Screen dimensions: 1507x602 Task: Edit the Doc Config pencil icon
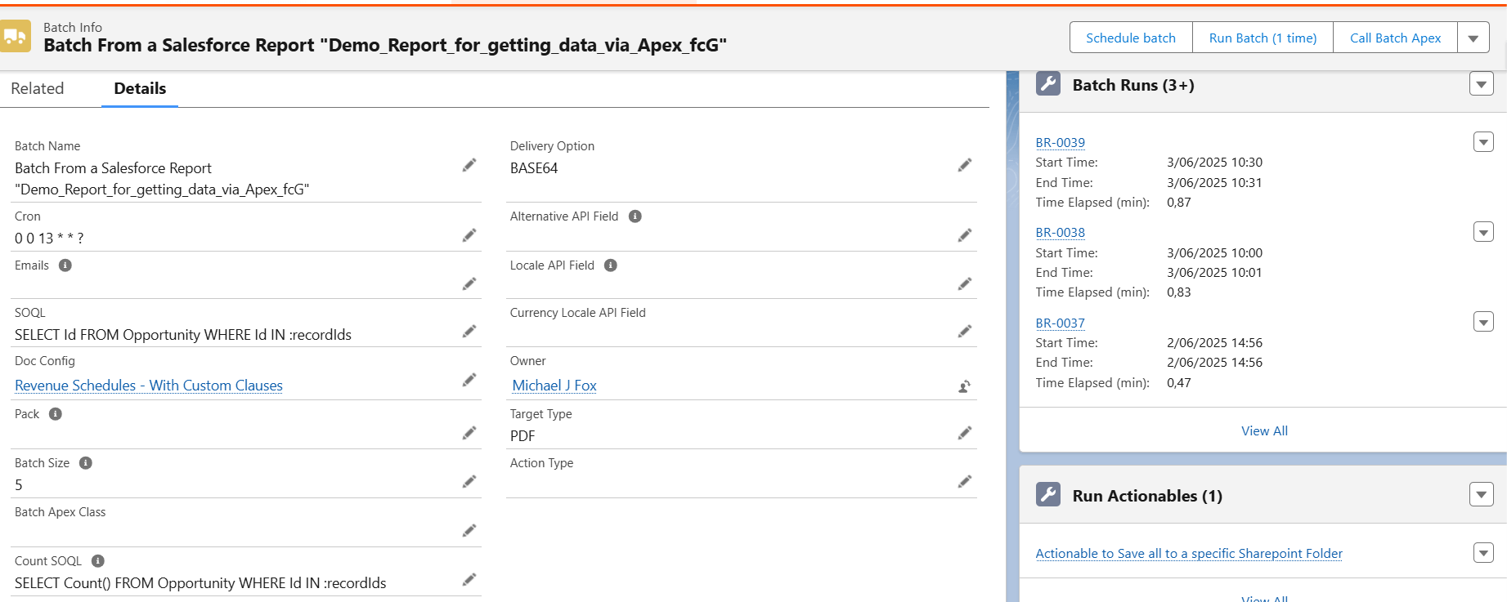click(x=469, y=380)
